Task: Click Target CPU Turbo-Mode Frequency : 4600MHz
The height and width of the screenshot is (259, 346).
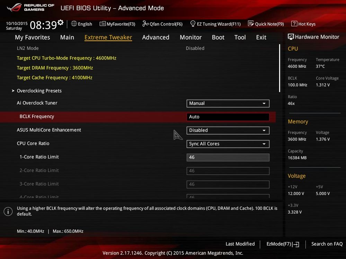Action: pyautogui.click(x=66, y=58)
